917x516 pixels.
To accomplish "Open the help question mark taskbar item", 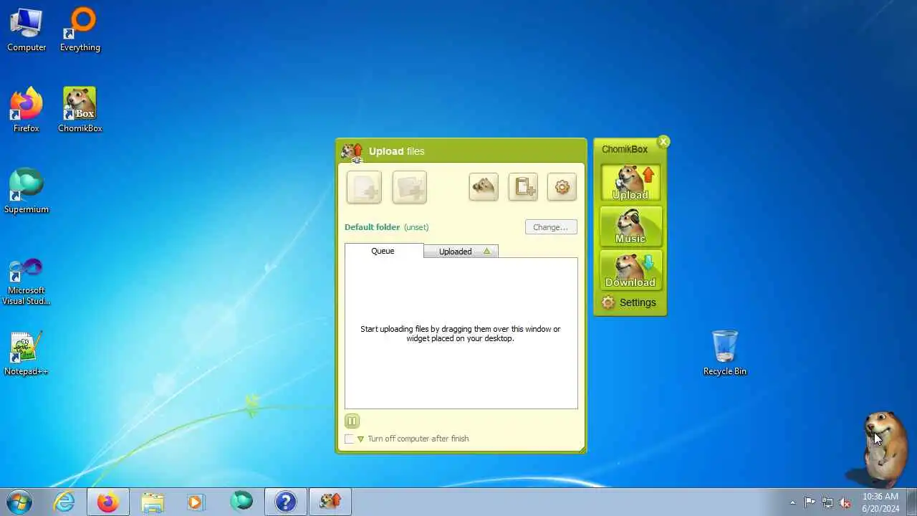I will [286, 502].
